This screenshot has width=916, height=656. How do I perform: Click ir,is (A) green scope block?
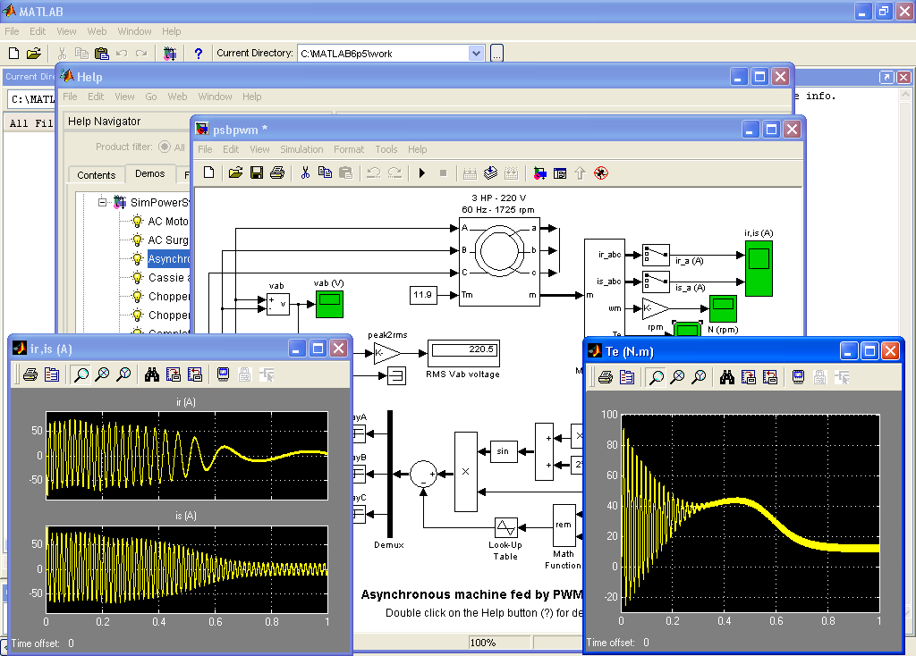point(759,268)
